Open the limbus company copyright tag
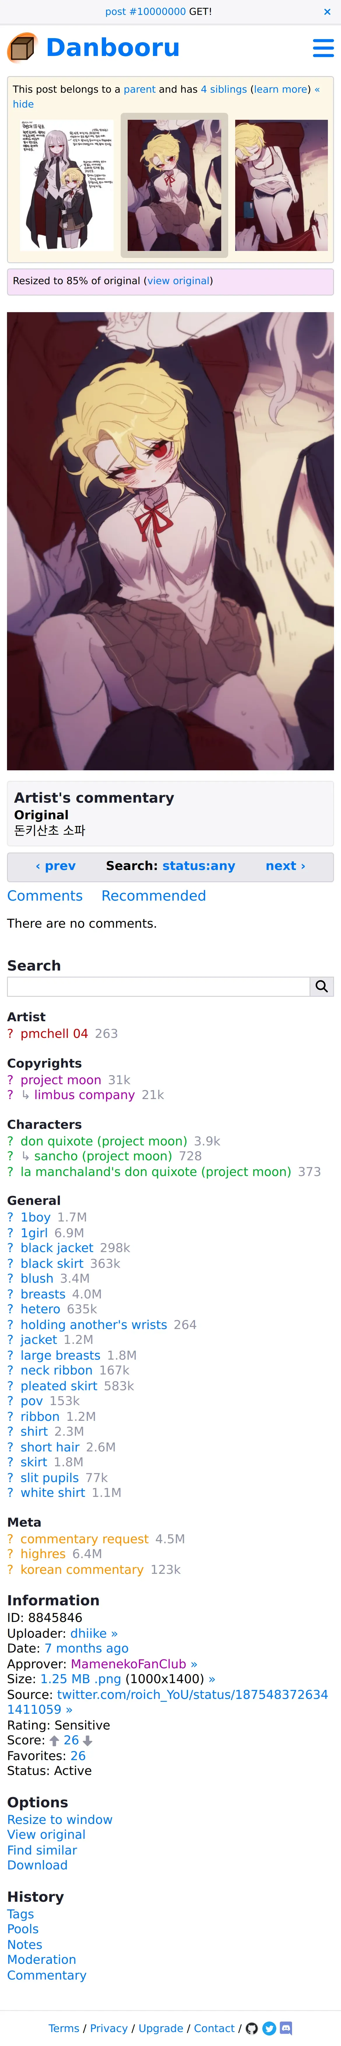The width and height of the screenshot is (341, 2046). [x=84, y=1094]
